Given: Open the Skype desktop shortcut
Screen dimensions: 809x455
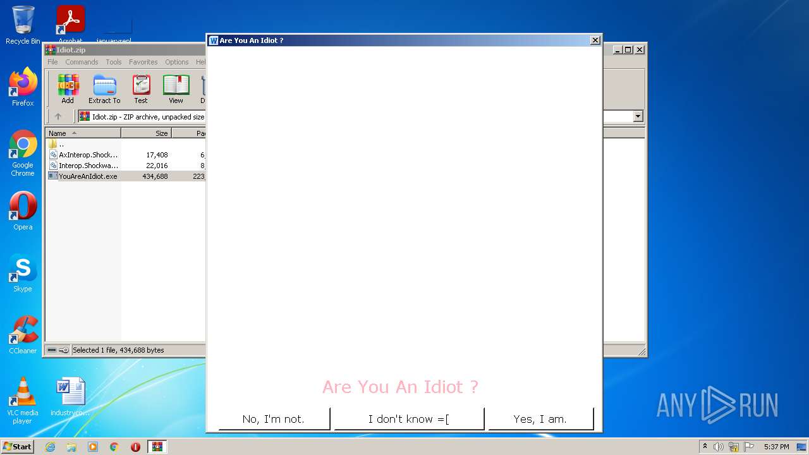Looking at the screenshot, I should point(23,273).
